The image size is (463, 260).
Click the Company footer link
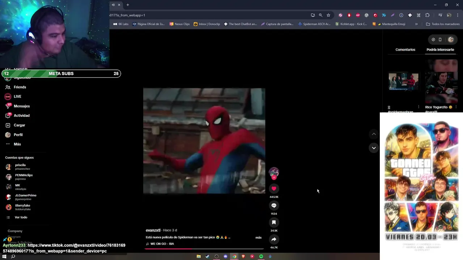15,231
